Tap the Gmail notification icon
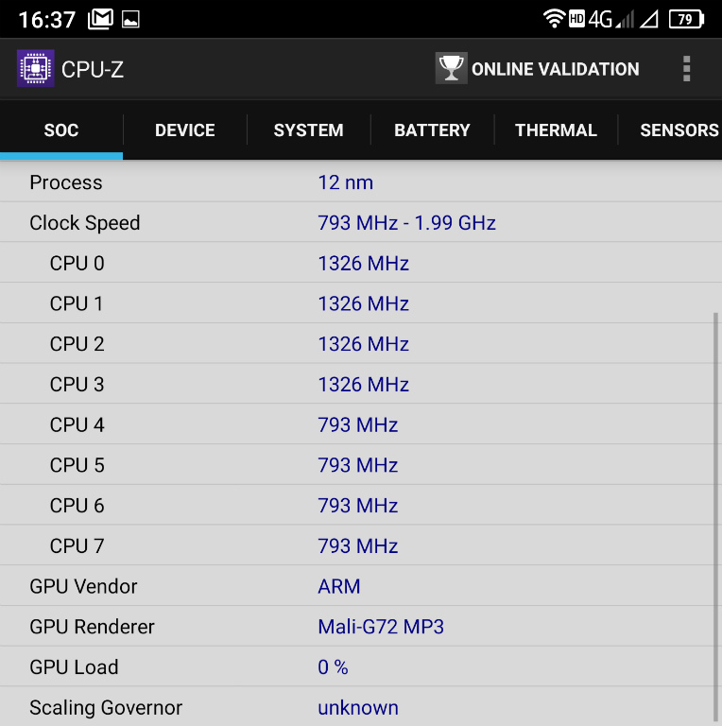The width and height of the screenshot is (722, 726). pos(100,19)
